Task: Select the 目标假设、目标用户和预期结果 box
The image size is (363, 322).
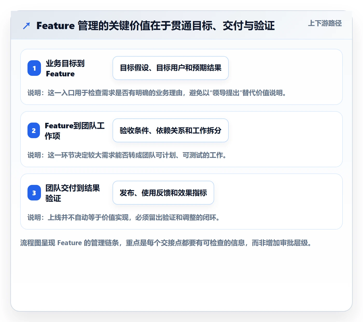Action: pyautogui.click(x=171, y=68)
